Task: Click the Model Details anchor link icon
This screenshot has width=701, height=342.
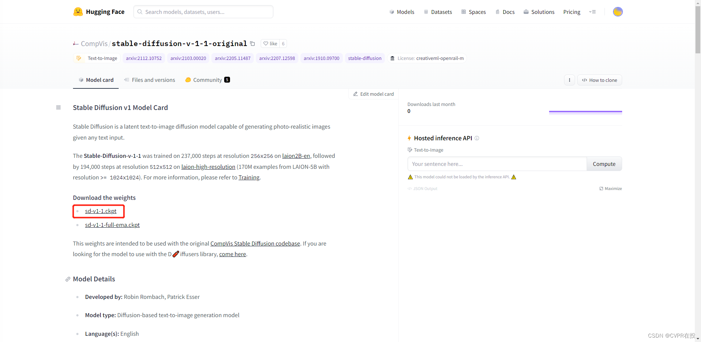Action: click(x=68, y=279)
